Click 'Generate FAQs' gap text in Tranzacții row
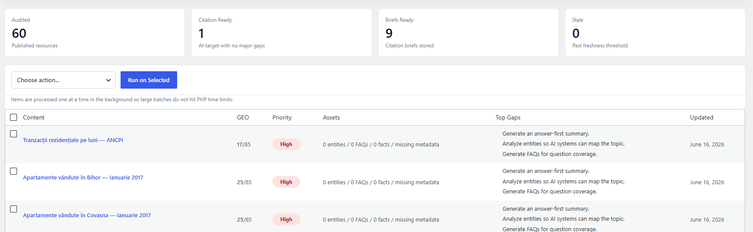Viewport: 753px width, 232px height. (550, 154)
